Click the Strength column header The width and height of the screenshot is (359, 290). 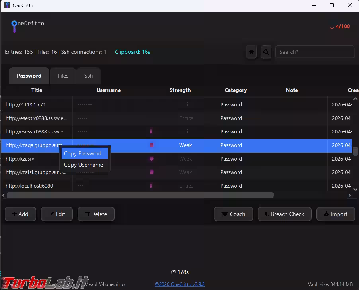coord(180,90)
